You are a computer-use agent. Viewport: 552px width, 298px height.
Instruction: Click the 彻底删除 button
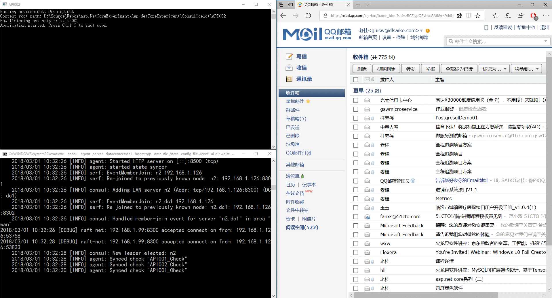(386, 69)
